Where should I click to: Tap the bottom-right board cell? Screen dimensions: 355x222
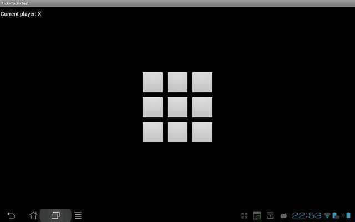pos(202,132)
